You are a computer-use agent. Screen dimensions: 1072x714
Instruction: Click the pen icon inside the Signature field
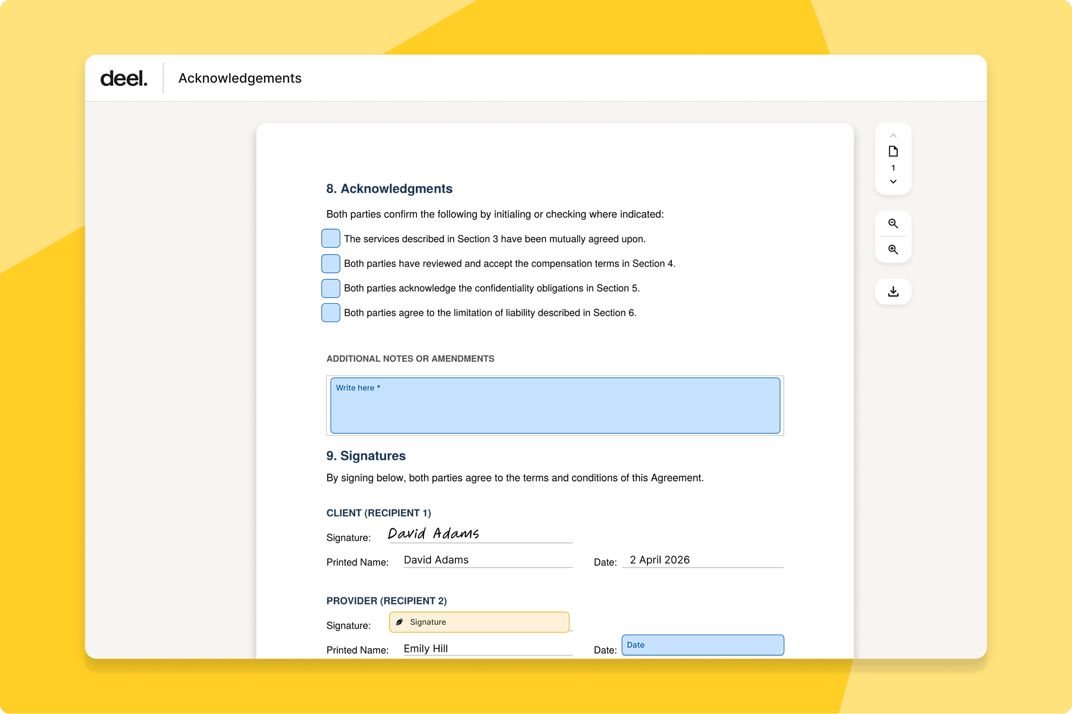tap(400, 621)
